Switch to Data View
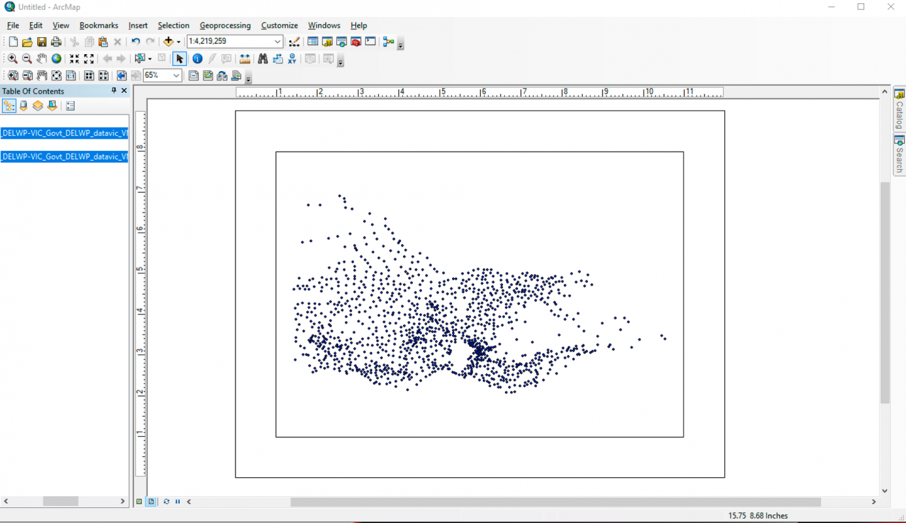Viewport: 906px width, 523px height. (x=140, y=501)
